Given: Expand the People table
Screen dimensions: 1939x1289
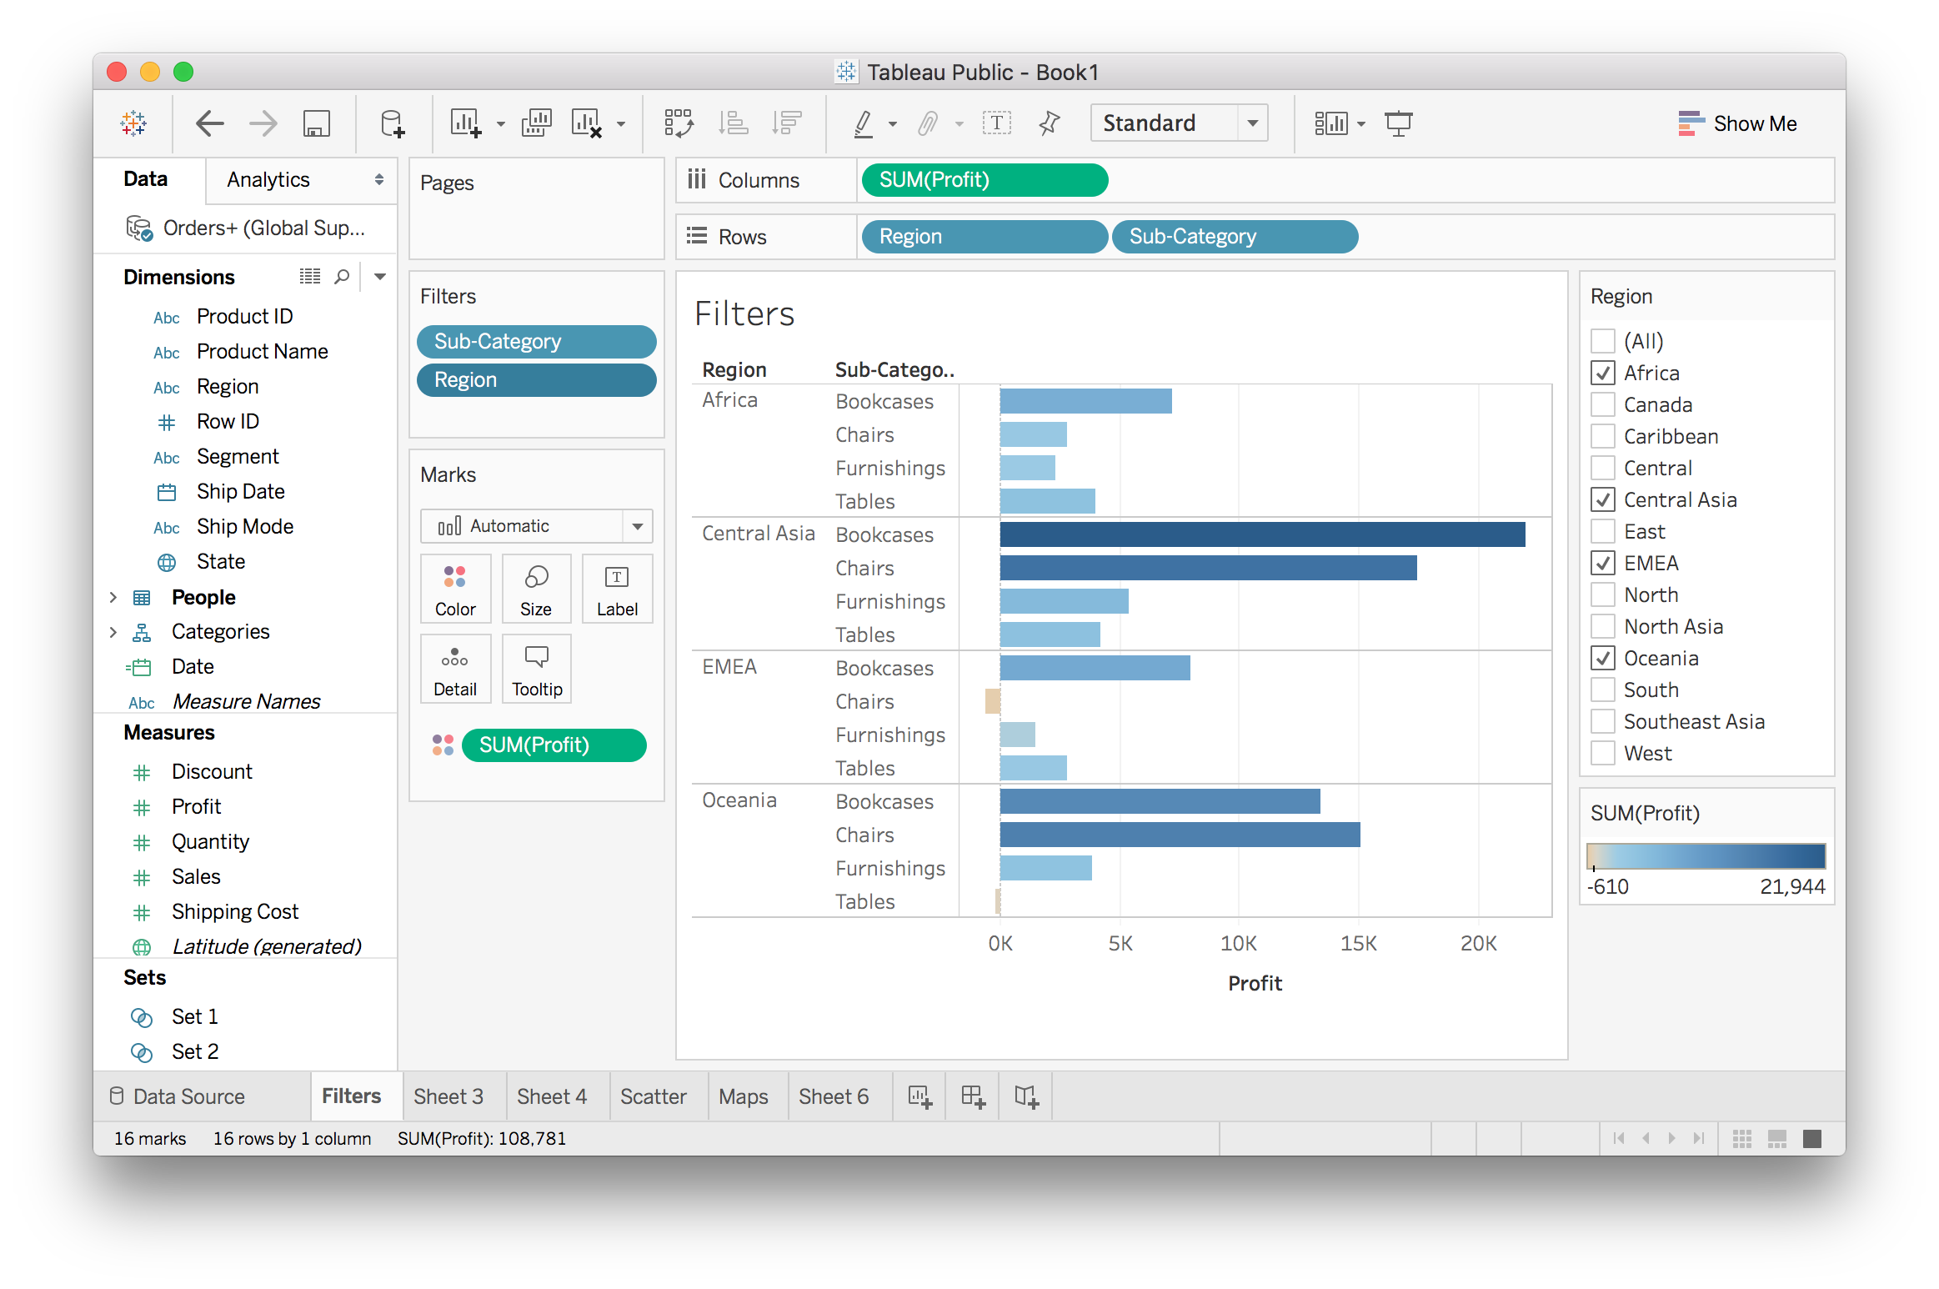Looking at the screenshot, I should (x=113, y=598).
